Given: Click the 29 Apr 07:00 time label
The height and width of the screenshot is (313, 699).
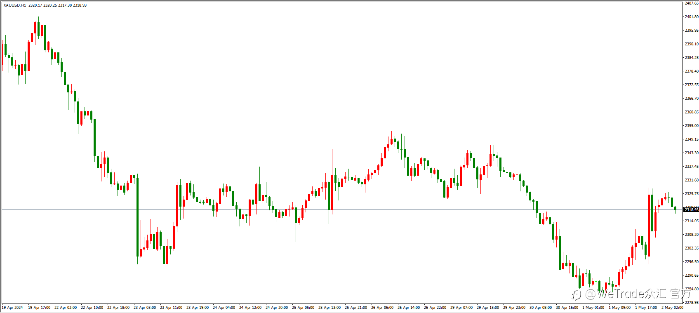Looking at the screenshot, I should coord(461,308).
